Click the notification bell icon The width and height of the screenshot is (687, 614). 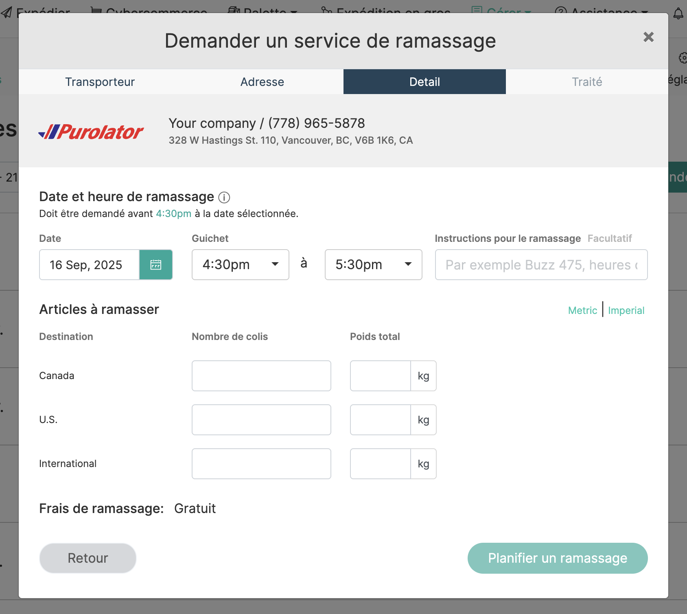coord(678,14)
